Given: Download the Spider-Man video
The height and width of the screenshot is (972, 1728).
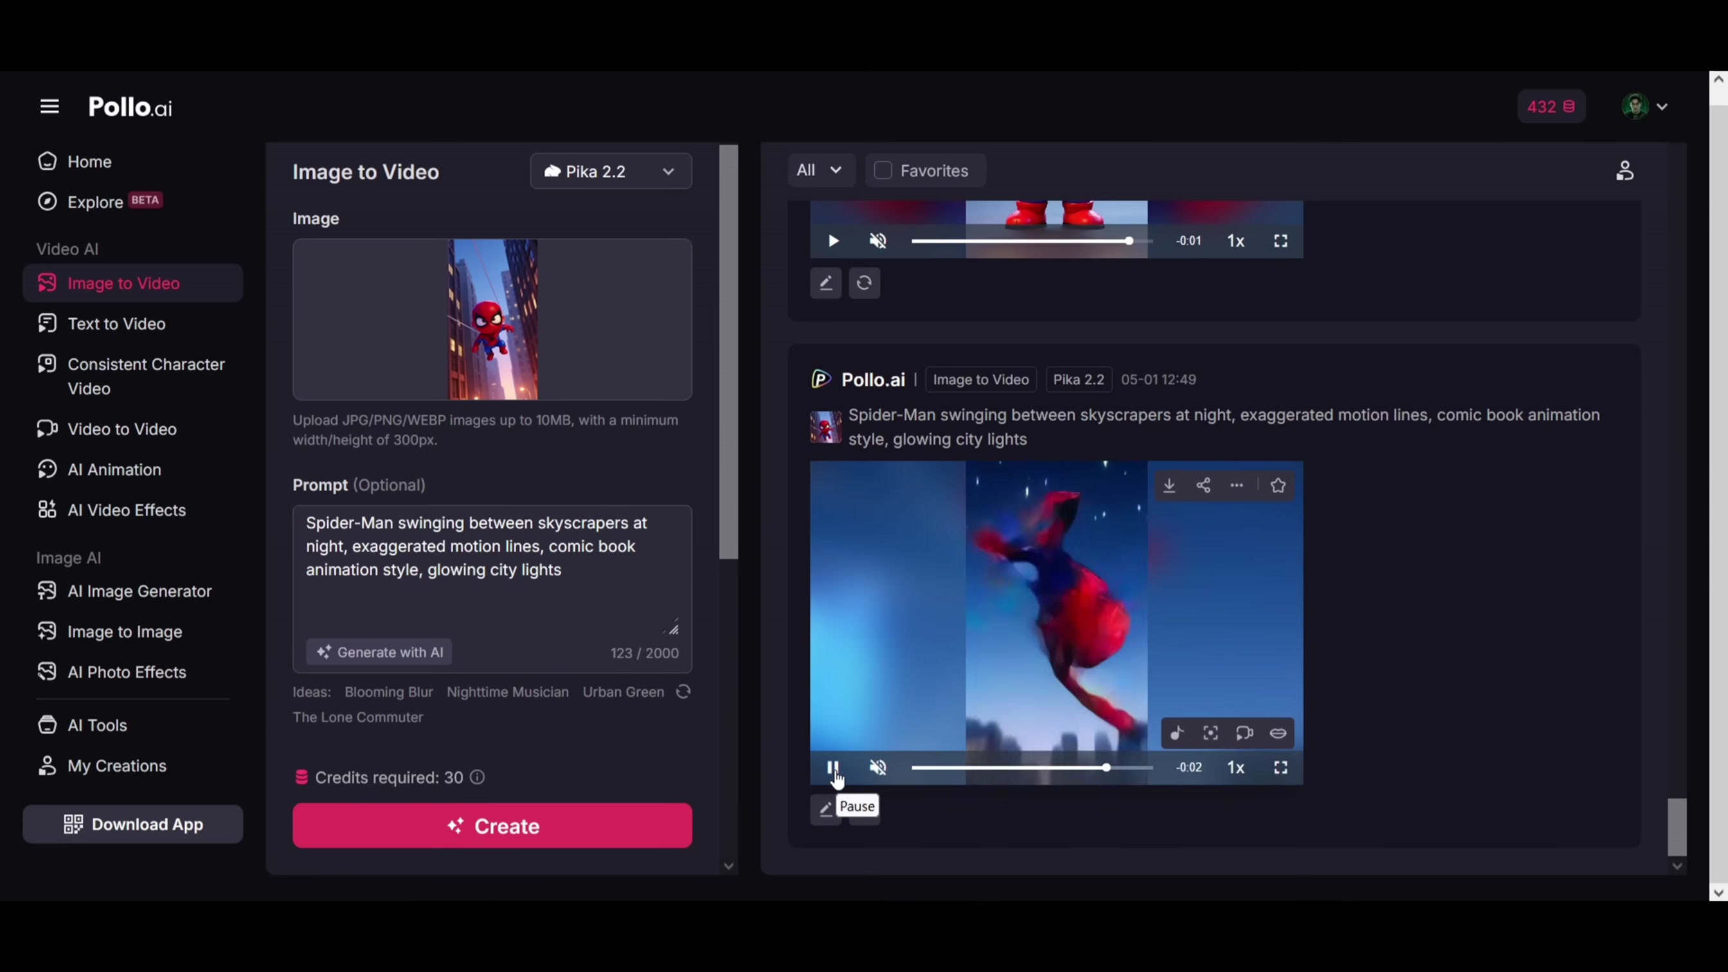Looking at the screenshot, I should point(1169,485).
